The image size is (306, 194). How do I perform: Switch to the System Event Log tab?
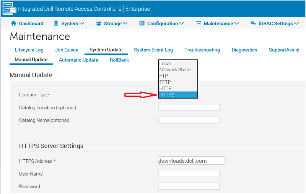pyautogui.click(x=153, y=50)
